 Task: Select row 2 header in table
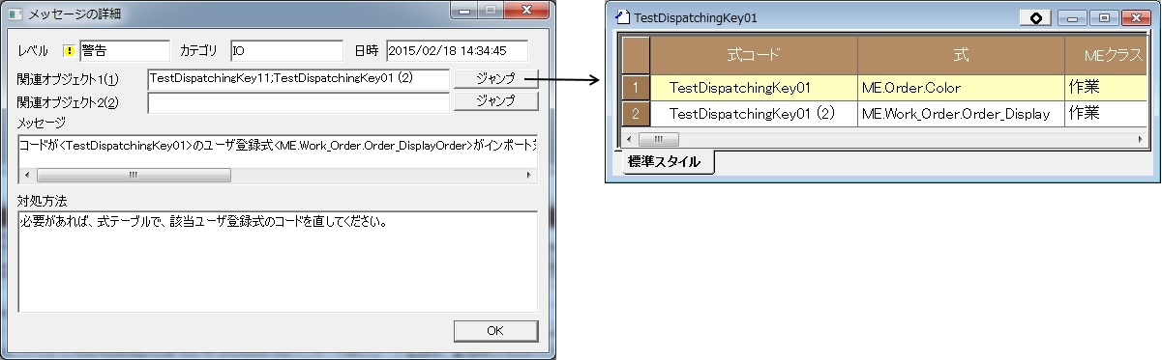coord(636,113)
